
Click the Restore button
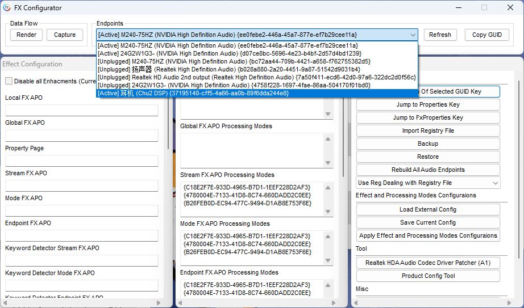(428, 157)
